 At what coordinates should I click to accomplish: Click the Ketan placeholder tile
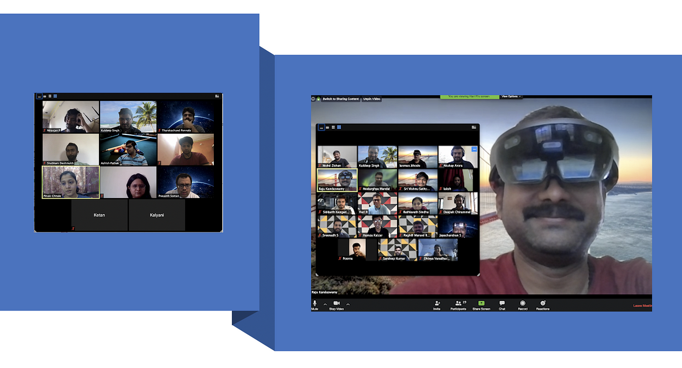(x=99, y=215)
